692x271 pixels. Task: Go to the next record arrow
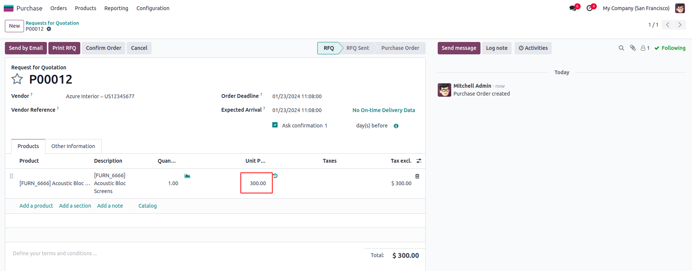680,25
